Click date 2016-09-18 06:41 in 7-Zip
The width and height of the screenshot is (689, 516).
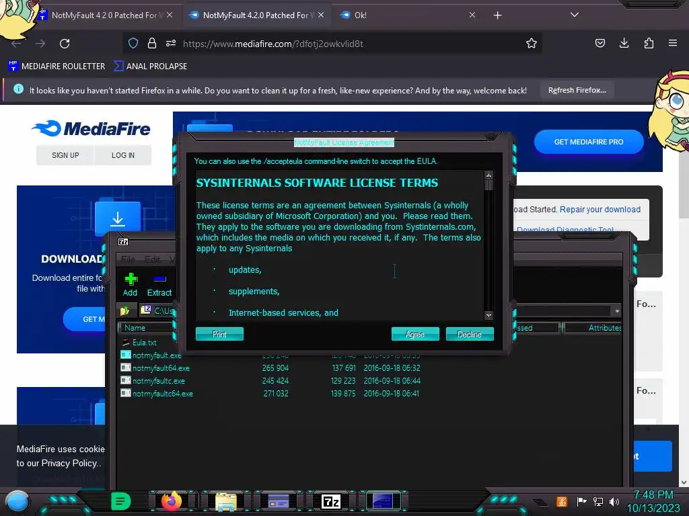click(391, 393)
